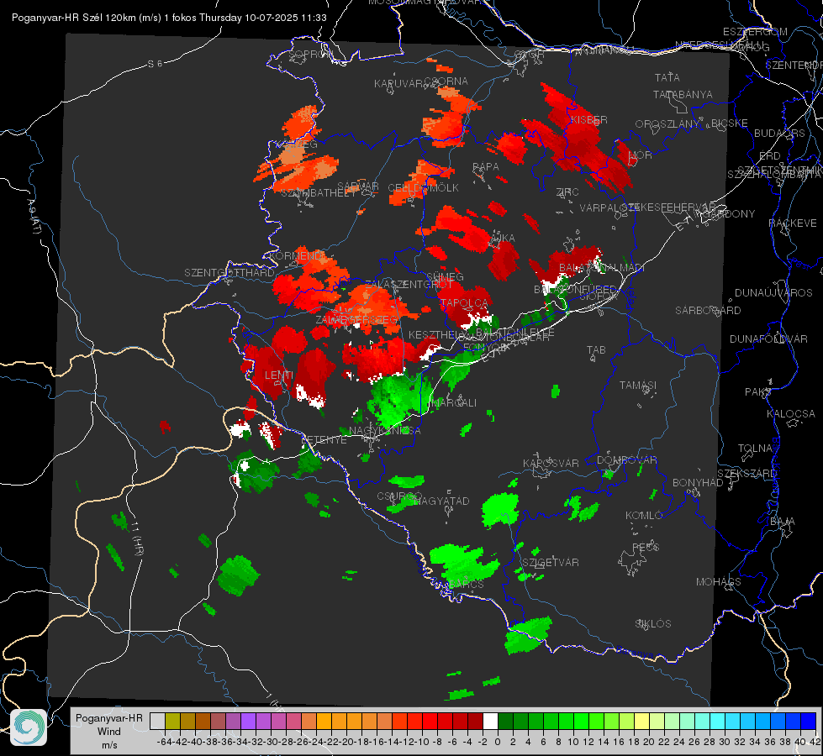823x756 pixels.
Task: Click the BAJA label
Action: 783,522
